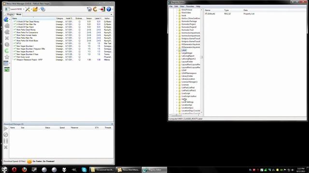Click the grey X delete-mod sidebar icon
Image resolution: width=309 pixels, height=173 pixels.
[7, 38]
